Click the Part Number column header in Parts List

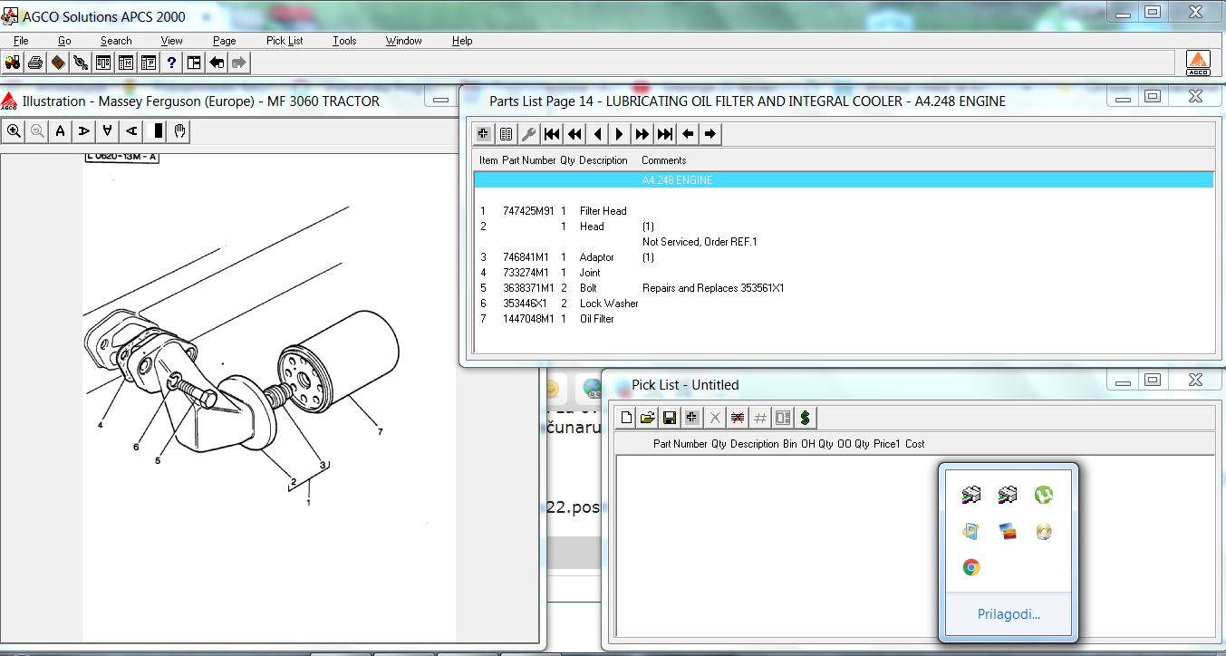529,160
